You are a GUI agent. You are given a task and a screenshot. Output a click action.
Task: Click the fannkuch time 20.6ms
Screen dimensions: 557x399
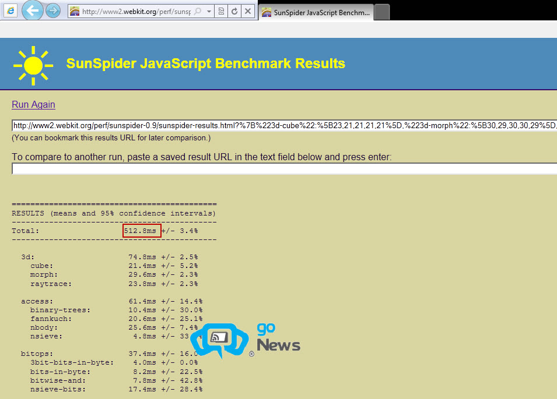142,319
